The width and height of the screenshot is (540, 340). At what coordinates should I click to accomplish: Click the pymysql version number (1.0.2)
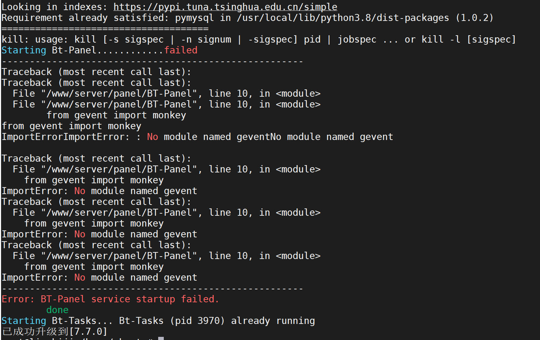(x=474, y=18)
